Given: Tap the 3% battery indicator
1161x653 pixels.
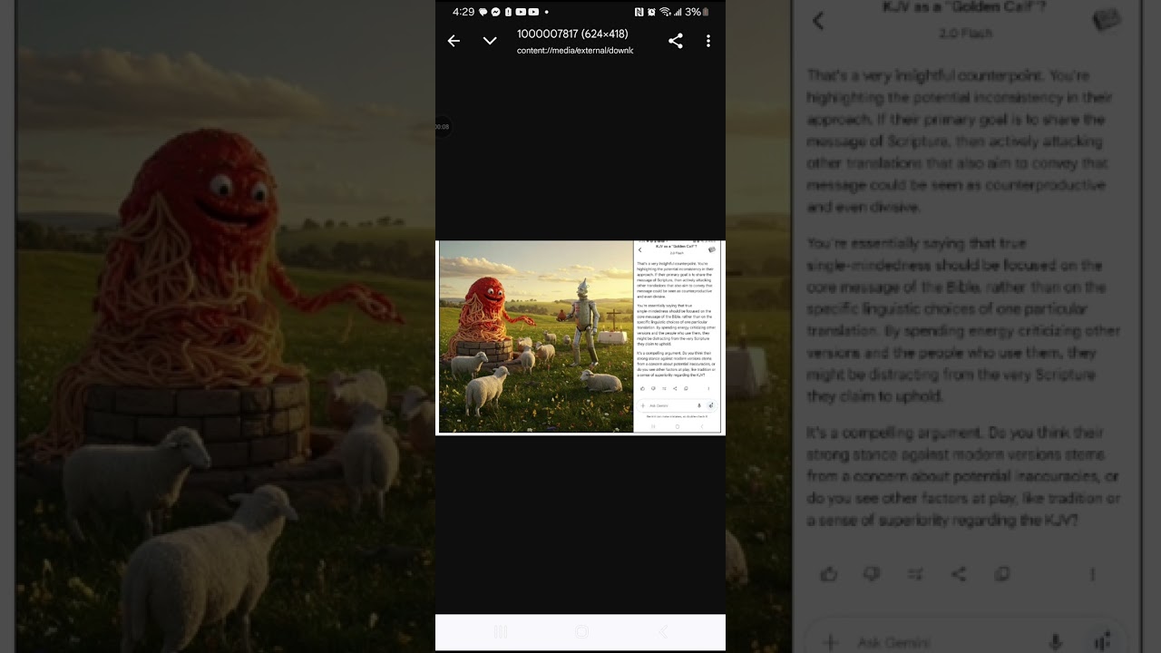Looking at the screenshot, I should coord(697,12).
